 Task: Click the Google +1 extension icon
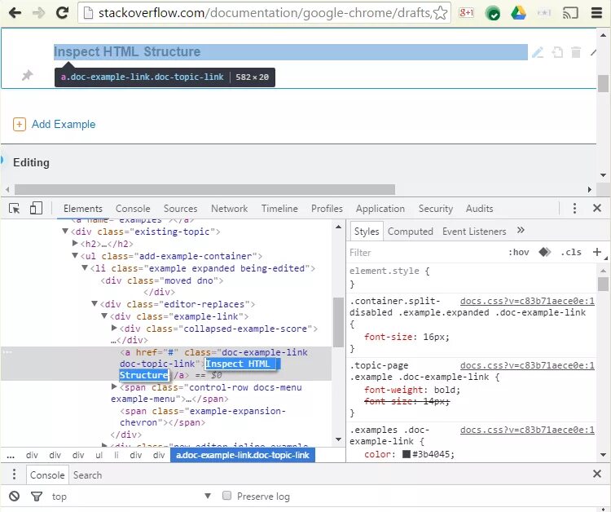(x=467, y=13)
